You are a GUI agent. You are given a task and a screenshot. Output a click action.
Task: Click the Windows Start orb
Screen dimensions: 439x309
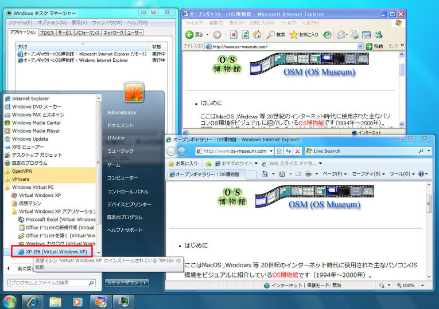[10, 302]
